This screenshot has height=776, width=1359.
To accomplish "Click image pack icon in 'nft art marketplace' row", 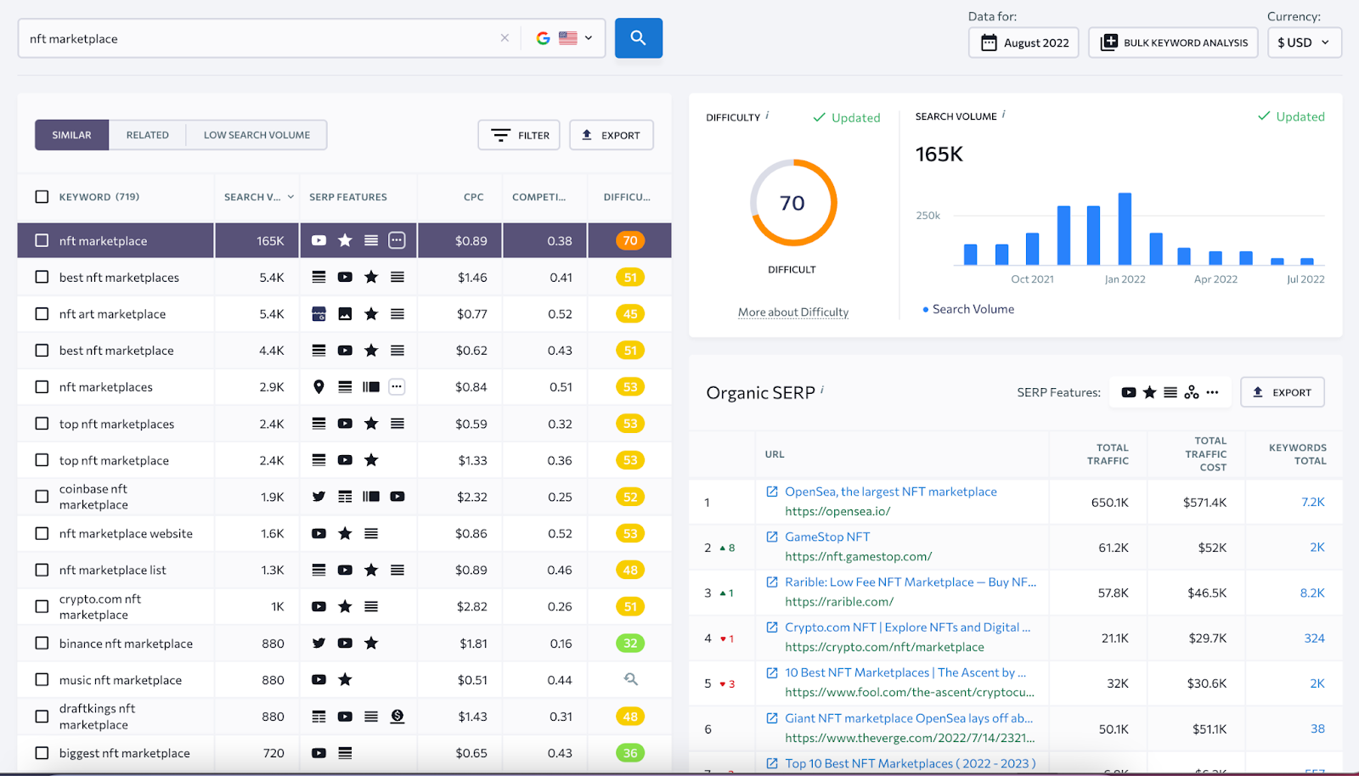I will point(345,313).
